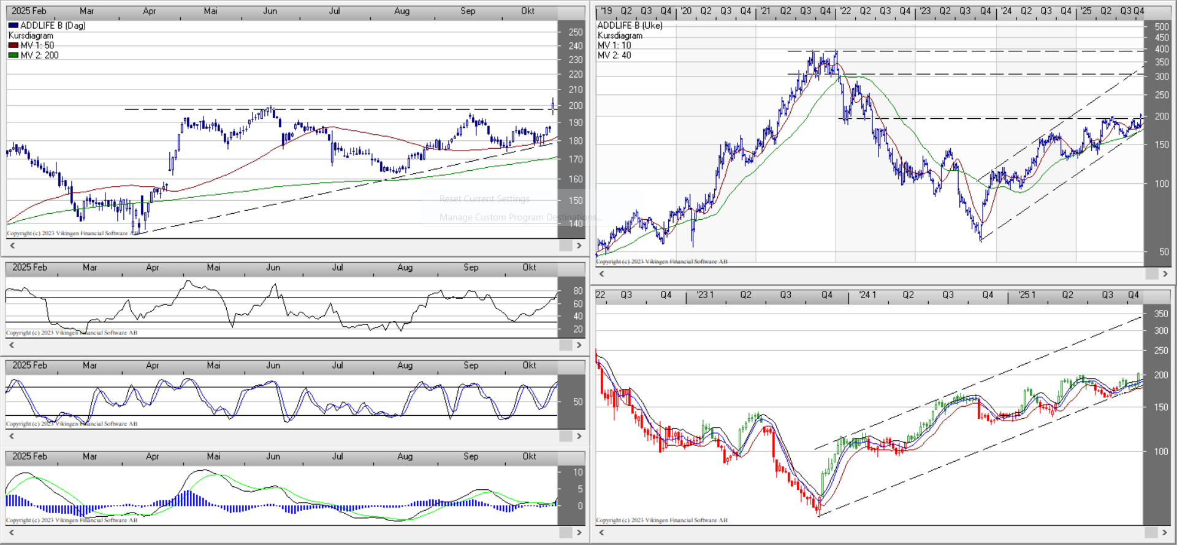This screenshot has width=1177, height=545.
Task: Click left scroll arrow under stochastic panel
Action: pos(12,436)
